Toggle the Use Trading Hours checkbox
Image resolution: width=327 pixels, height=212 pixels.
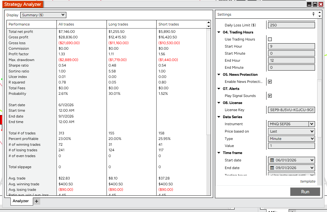[270, 39]
